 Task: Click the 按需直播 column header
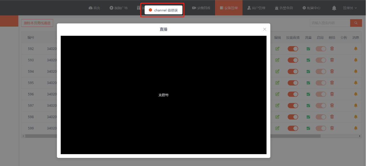click(x=293, y=38)
